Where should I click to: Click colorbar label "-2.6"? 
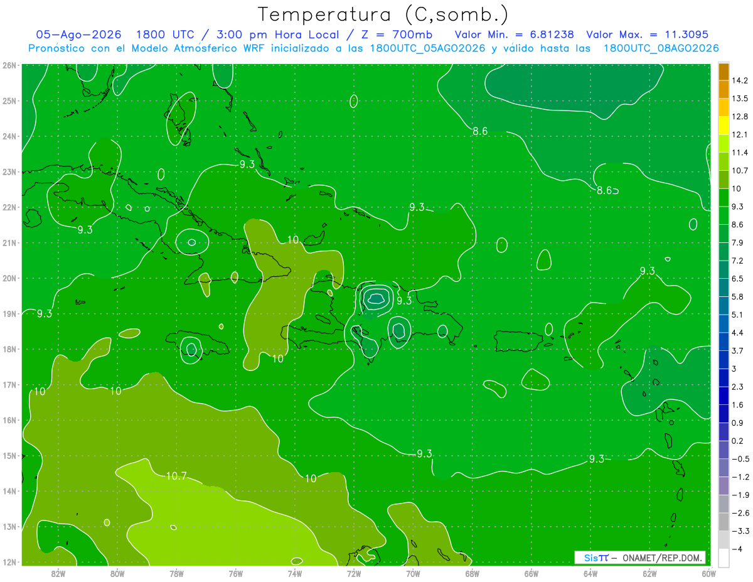tap(740, 512)
